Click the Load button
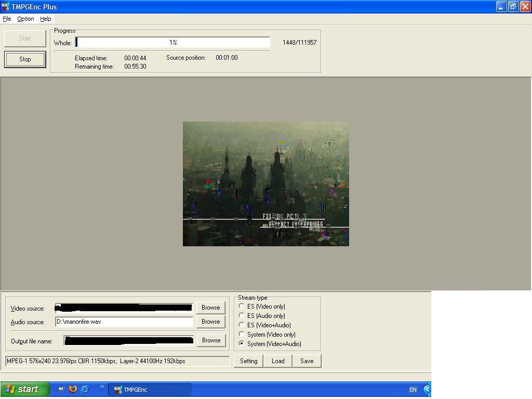 point(278,361)
